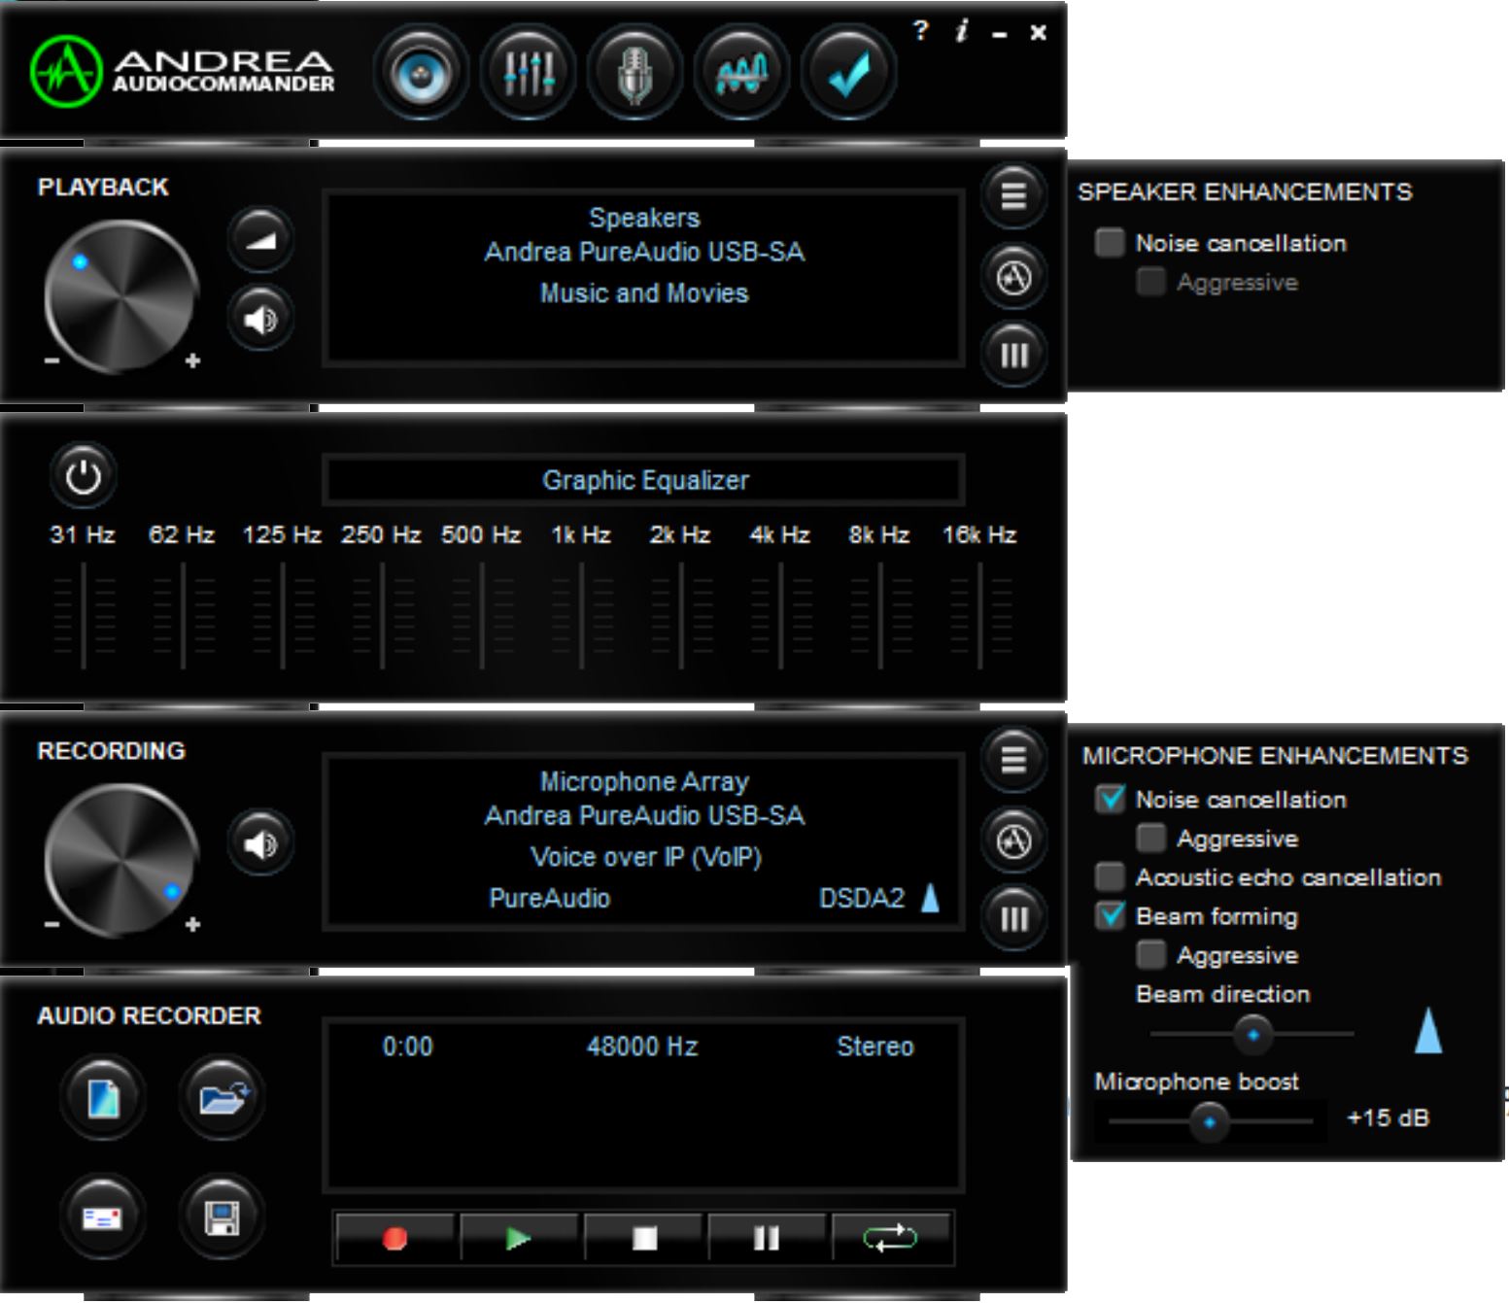The width and height of the screenshot is (1509, 1303).
Task: Toggle the Graphic Equalizer power button
Action: (83, 476)
